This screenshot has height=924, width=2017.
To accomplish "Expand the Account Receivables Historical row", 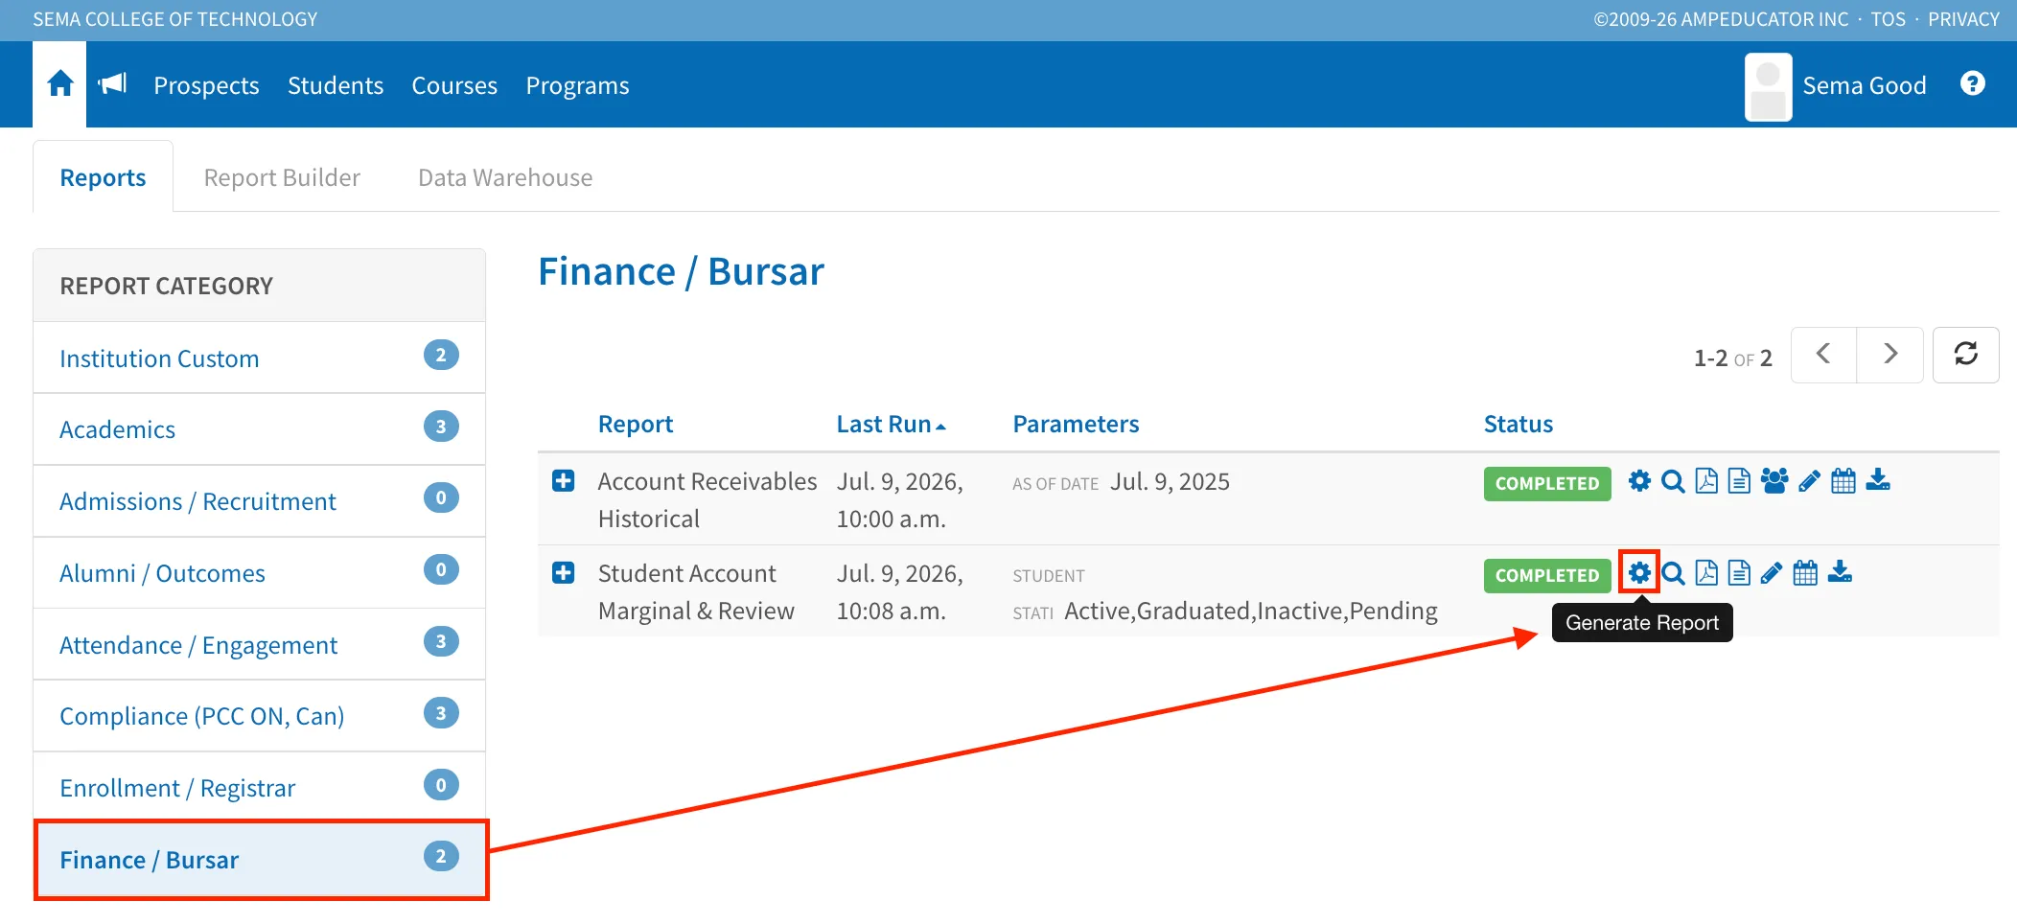I will point(563,480).
